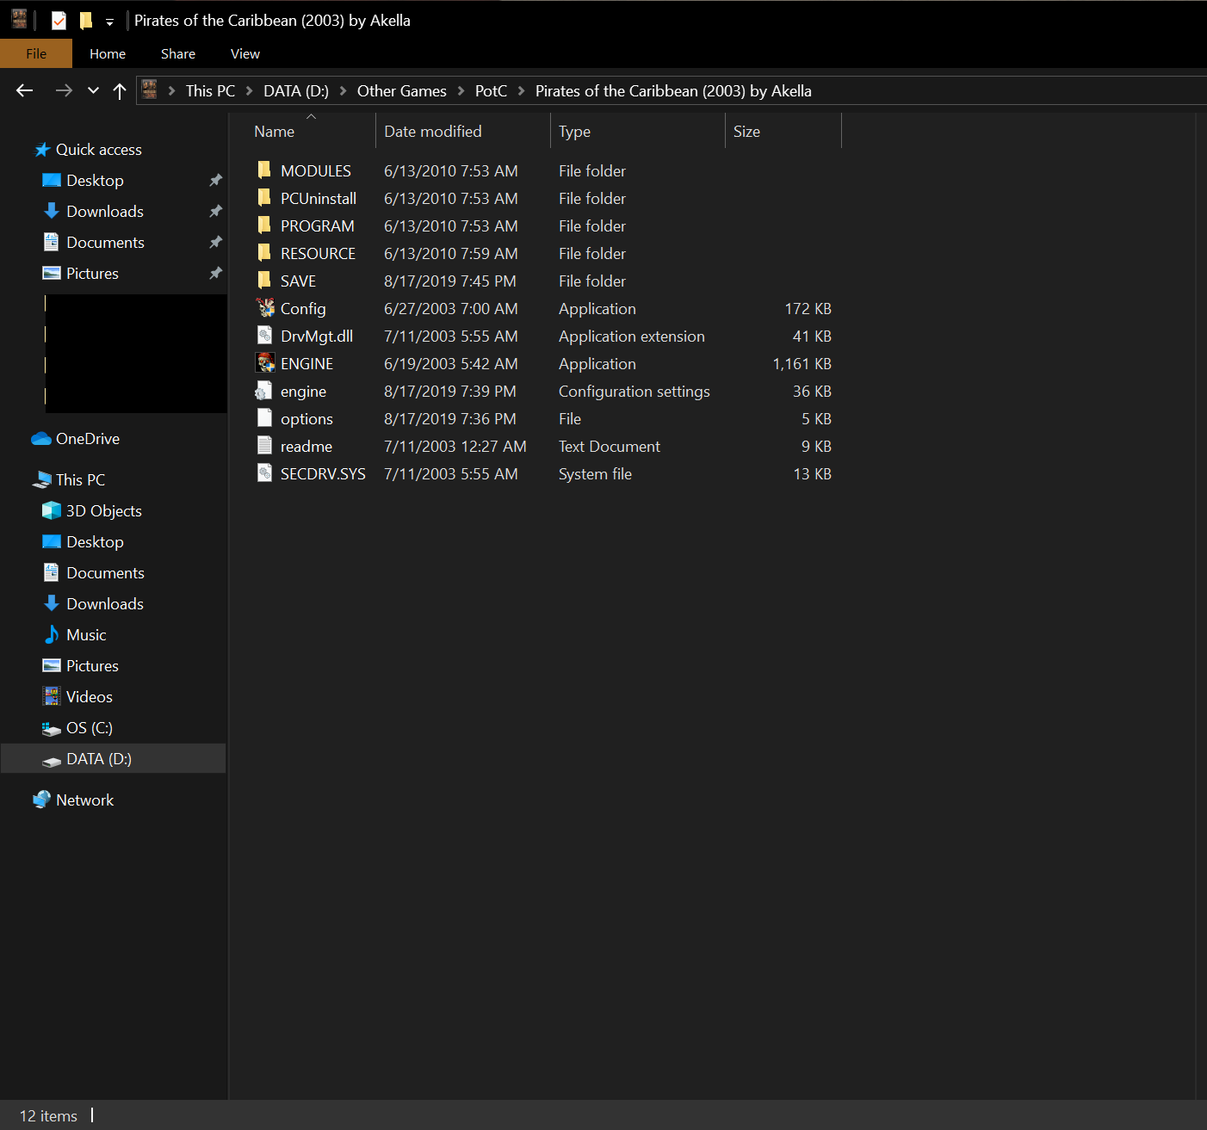Image resolution: width=1207 pixels, height=1130 pixels.
Task: Click the engine configuration settings icon
Action: [264, 391]
